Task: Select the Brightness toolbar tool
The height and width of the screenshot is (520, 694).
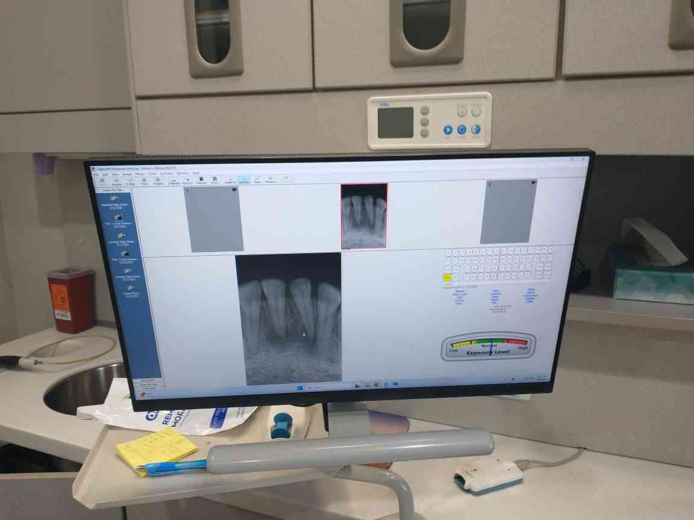Action: tap(173, 181)
